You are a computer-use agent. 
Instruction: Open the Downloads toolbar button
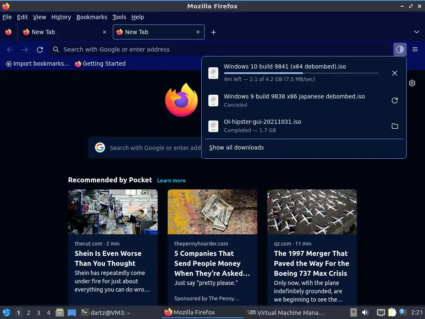coord(400,49)
